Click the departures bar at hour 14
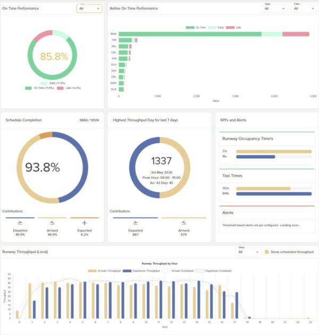Screen dimensions: 319x335 pos(199,300)
